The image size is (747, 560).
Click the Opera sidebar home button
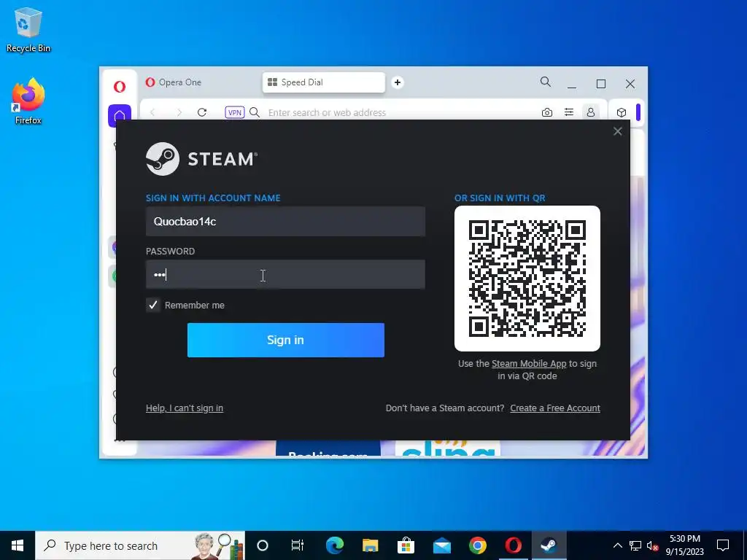[120, 114]
